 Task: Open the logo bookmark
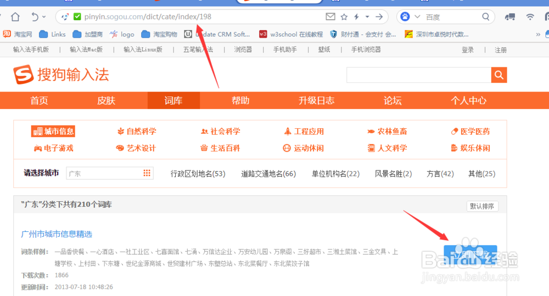click(122, 34)
